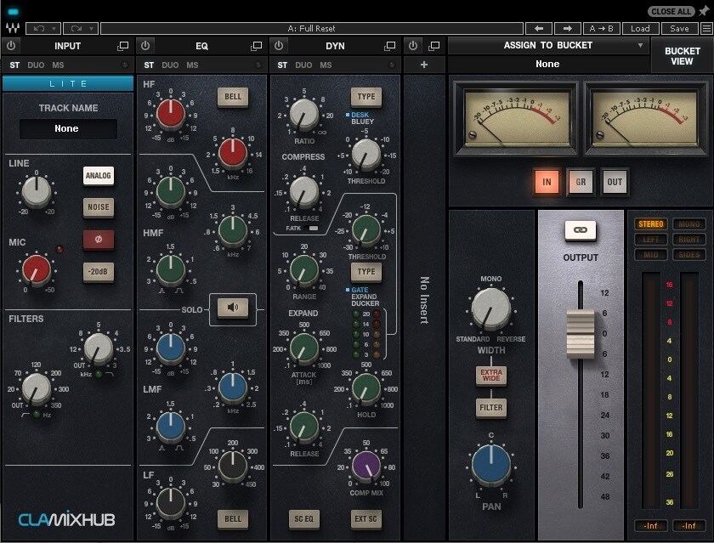Select DUO mode in INPUT section
Viewport: 714px width, 543px height.
click(36, 65)
